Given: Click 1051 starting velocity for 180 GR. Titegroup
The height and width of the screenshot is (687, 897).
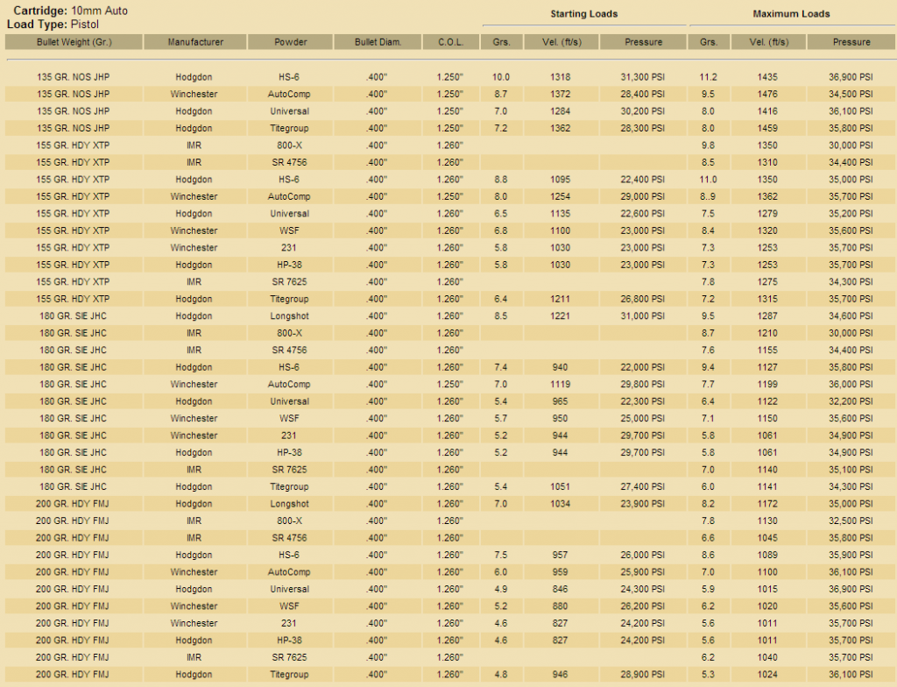Looking at the screenshot, I should (x=560, y=486).
